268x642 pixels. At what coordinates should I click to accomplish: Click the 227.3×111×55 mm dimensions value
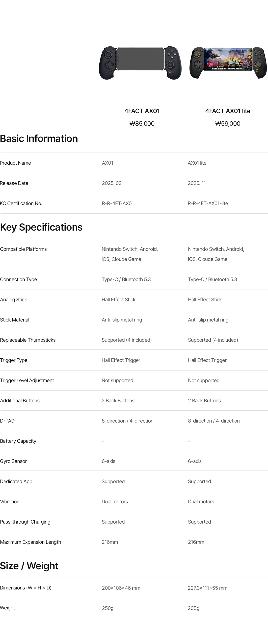click(207, 588)
